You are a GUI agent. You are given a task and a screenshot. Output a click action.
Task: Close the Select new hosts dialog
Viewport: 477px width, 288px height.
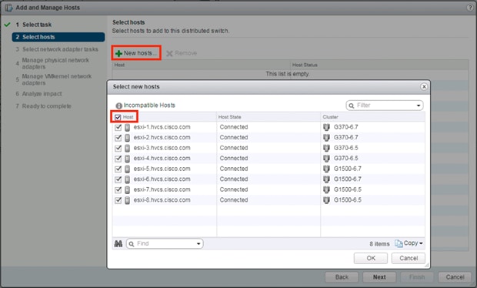(424, 87)
